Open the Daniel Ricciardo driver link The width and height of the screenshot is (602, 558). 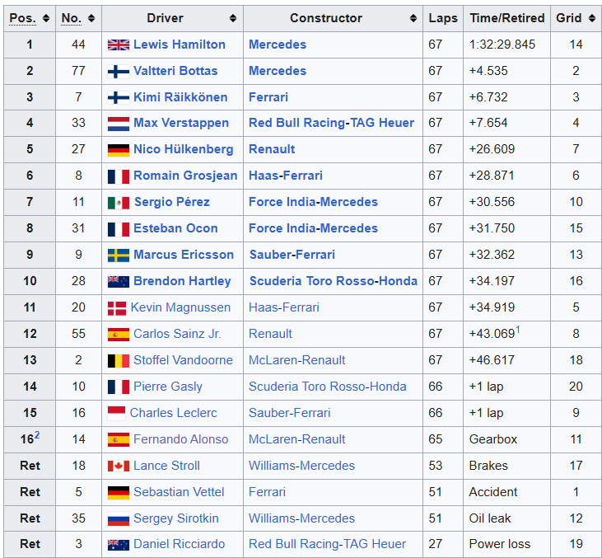coord(180,544)
